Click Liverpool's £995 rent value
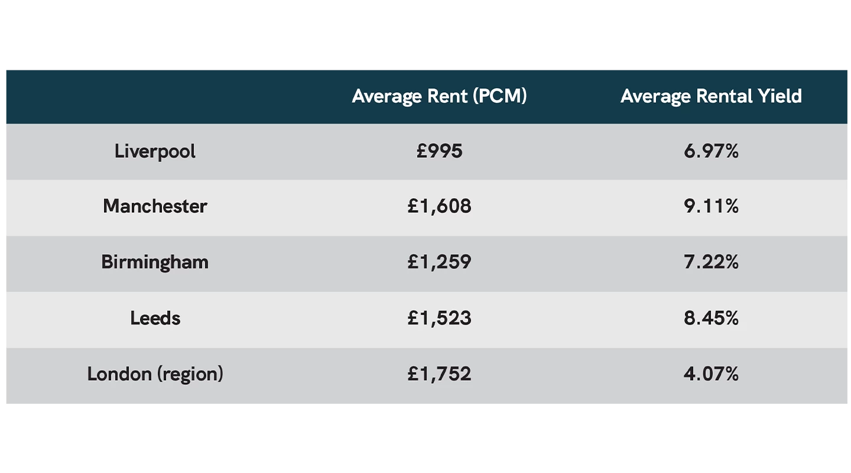 pos(439,151)
